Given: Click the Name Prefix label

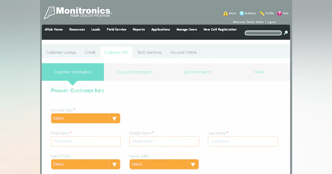Looking at the screenshot, I should pos(61,156).
